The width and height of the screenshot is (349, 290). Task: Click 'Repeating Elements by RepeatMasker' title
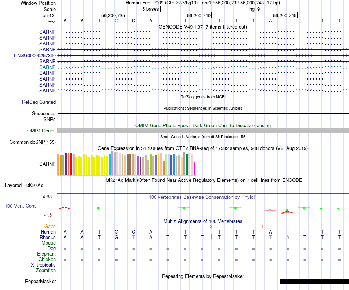tap(203, 276)
